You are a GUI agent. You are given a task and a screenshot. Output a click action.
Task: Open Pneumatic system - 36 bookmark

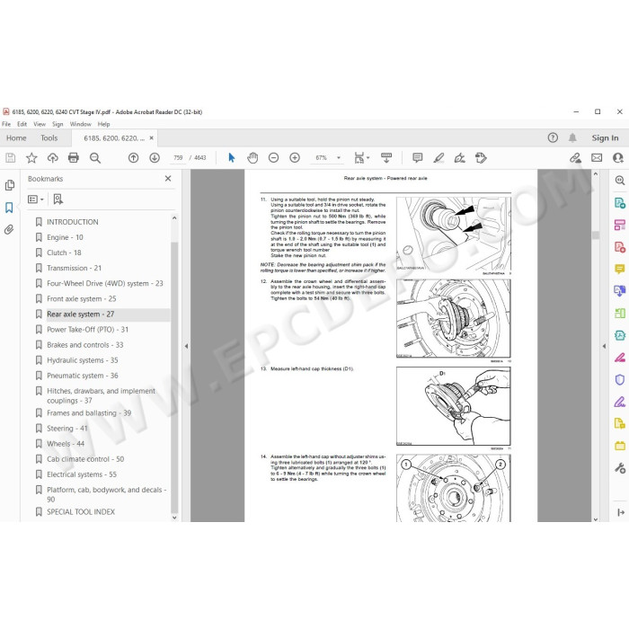(x=83, y=376)
